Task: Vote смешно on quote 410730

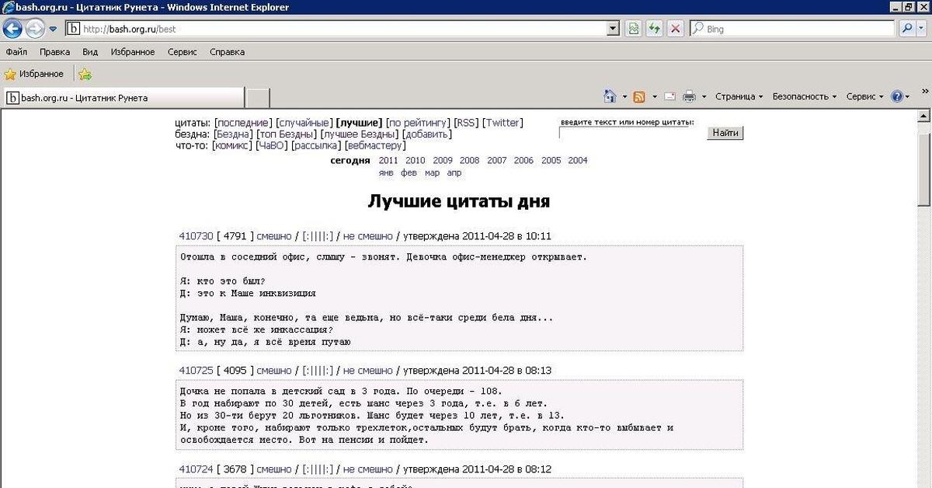Action: coord(274,235)
